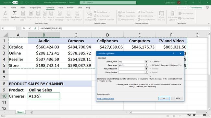
Task: Click the Share button
Action: [x=182, y=8]
